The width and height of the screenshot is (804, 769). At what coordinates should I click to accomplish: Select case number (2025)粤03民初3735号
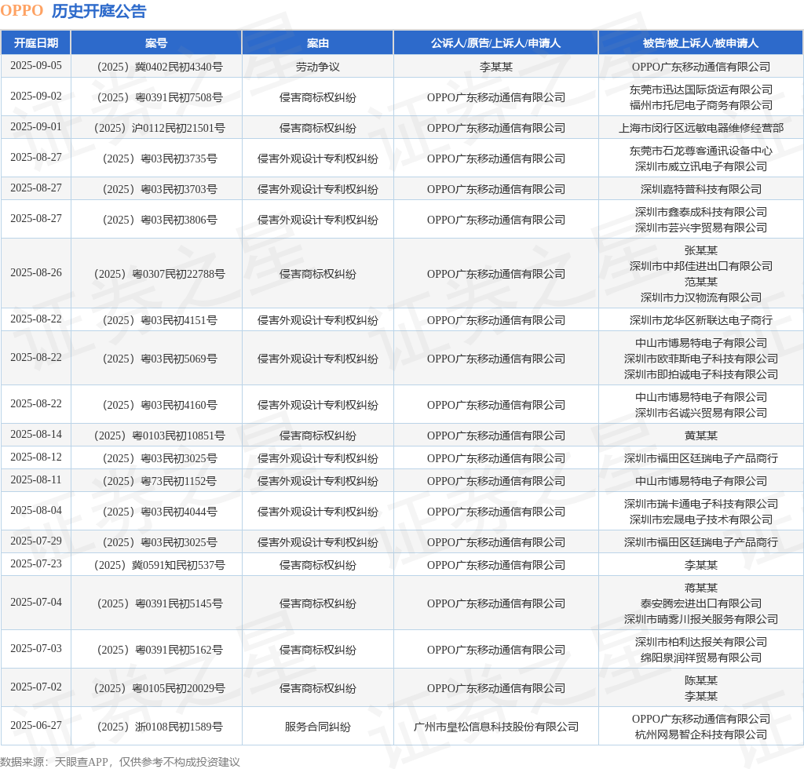159,159
